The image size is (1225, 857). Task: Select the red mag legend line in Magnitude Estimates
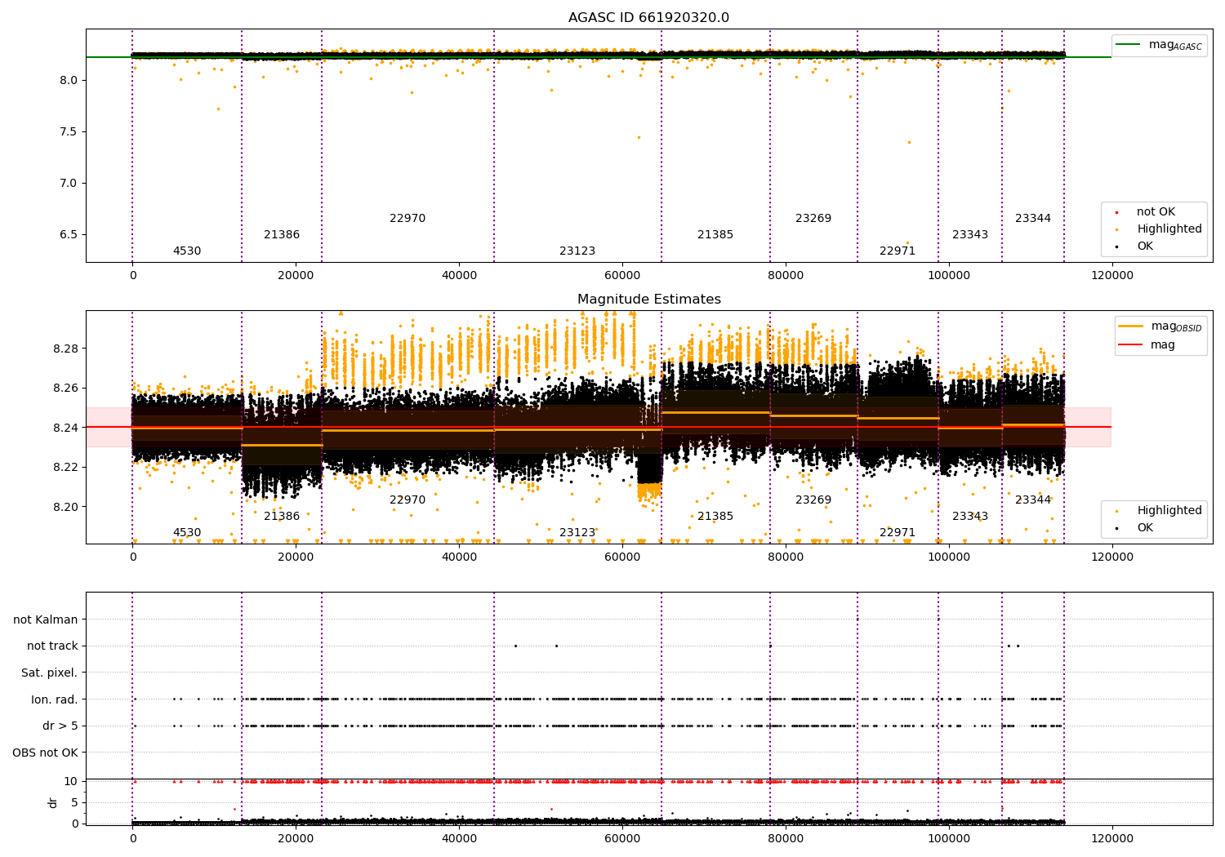click(1131, 345)
